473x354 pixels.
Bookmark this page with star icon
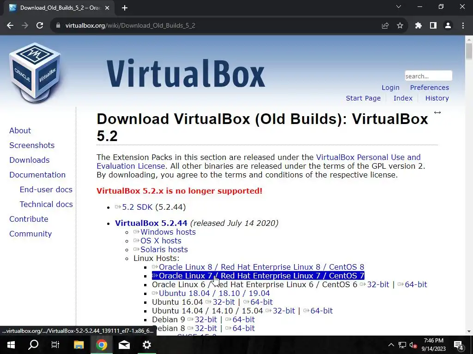coord(400,26)
